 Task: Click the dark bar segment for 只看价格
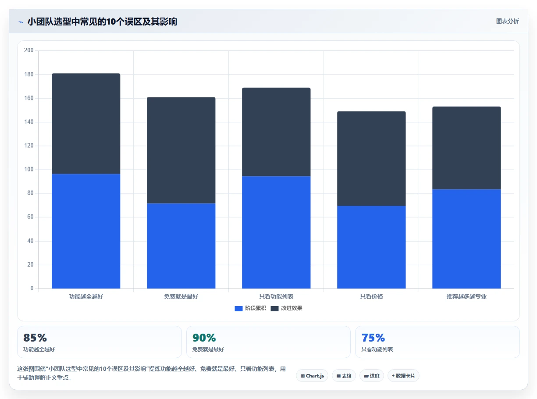371,159
